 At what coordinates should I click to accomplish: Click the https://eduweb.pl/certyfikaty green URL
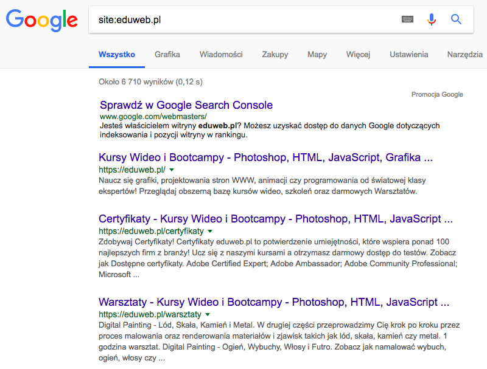point(151,232)
